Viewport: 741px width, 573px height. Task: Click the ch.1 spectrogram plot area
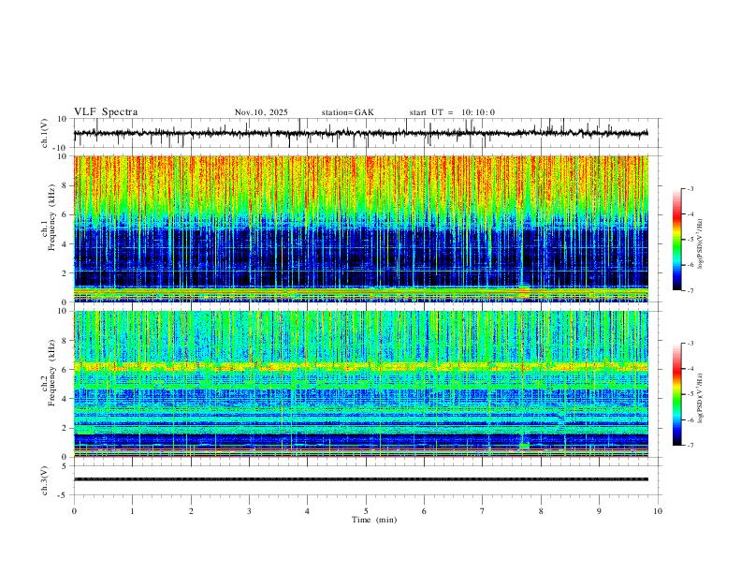(361, 228)
